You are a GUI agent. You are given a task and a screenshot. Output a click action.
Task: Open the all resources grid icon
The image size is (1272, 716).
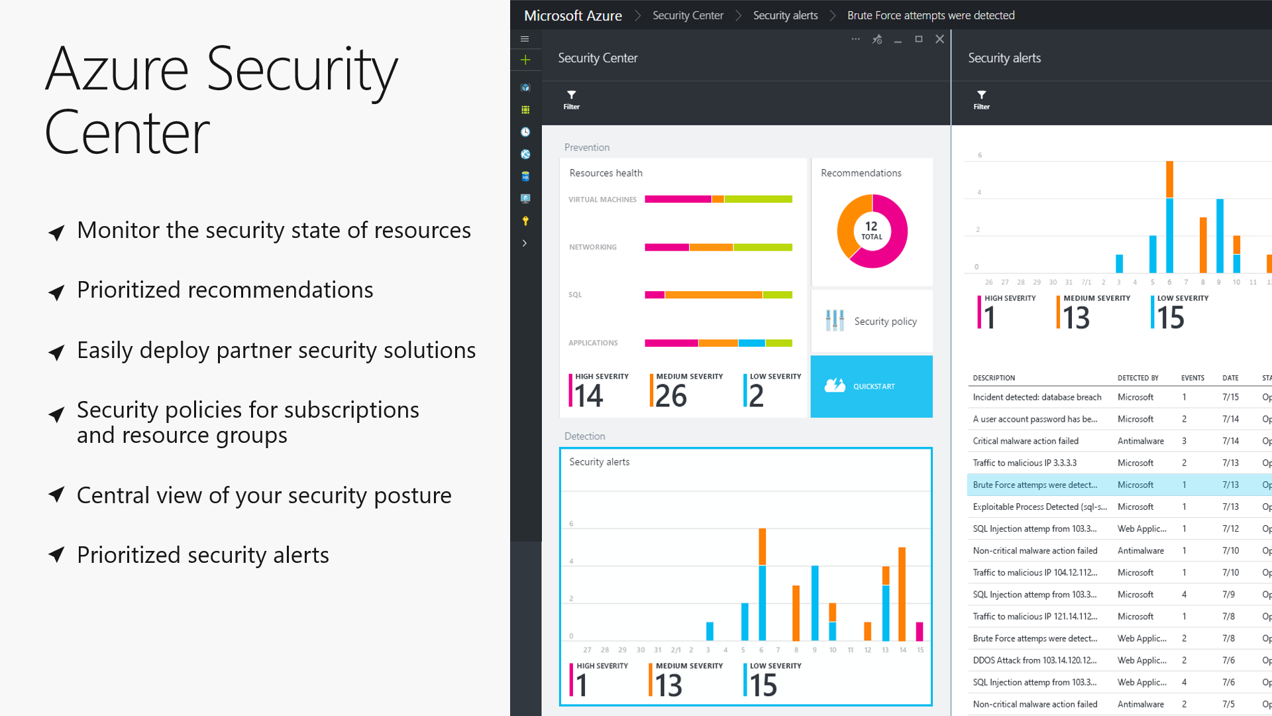coord(525,110)
